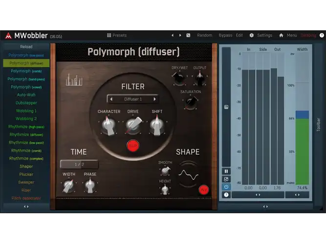This screenshot has width=326, height=244.
Task: Toggle the Bypass button
Action: click(225, 35)
